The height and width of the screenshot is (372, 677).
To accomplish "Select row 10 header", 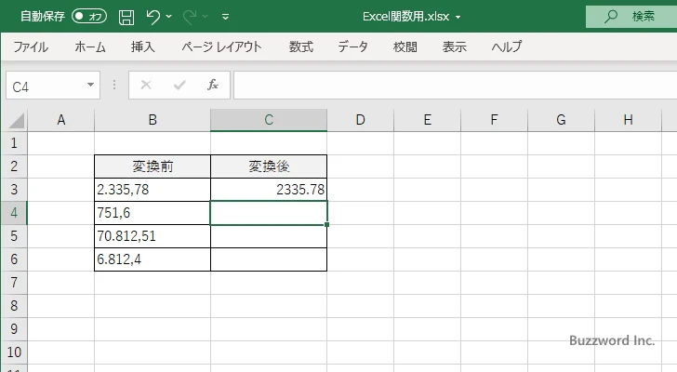I will point(14,352).
